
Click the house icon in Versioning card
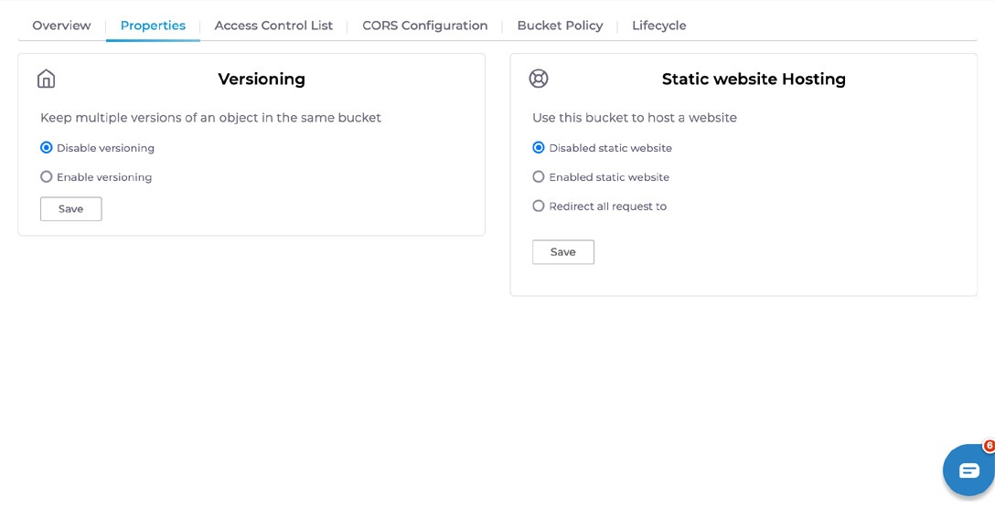pos(46,79)
